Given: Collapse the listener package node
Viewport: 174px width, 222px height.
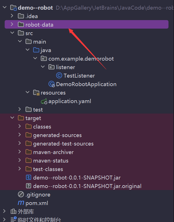Looking at the screenshot, I should pos(43,67).
